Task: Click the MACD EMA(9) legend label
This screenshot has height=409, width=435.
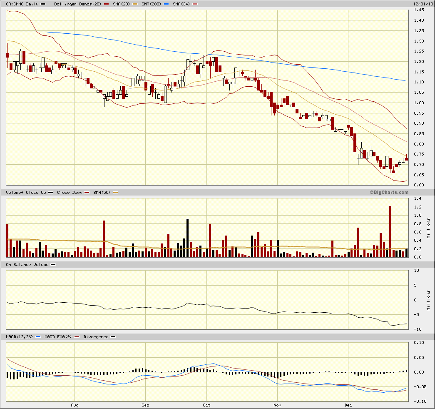Action: 58,337
